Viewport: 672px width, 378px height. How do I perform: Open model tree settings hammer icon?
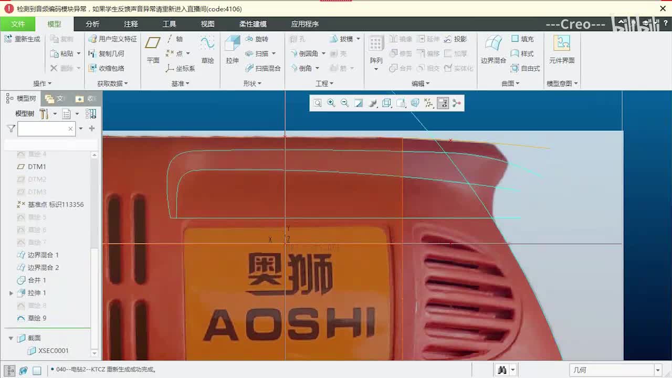(44, 114)
